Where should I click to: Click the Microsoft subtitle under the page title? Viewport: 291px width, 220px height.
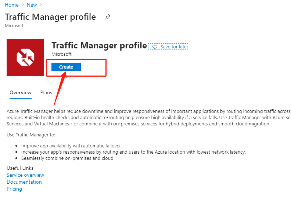[14, 26]
